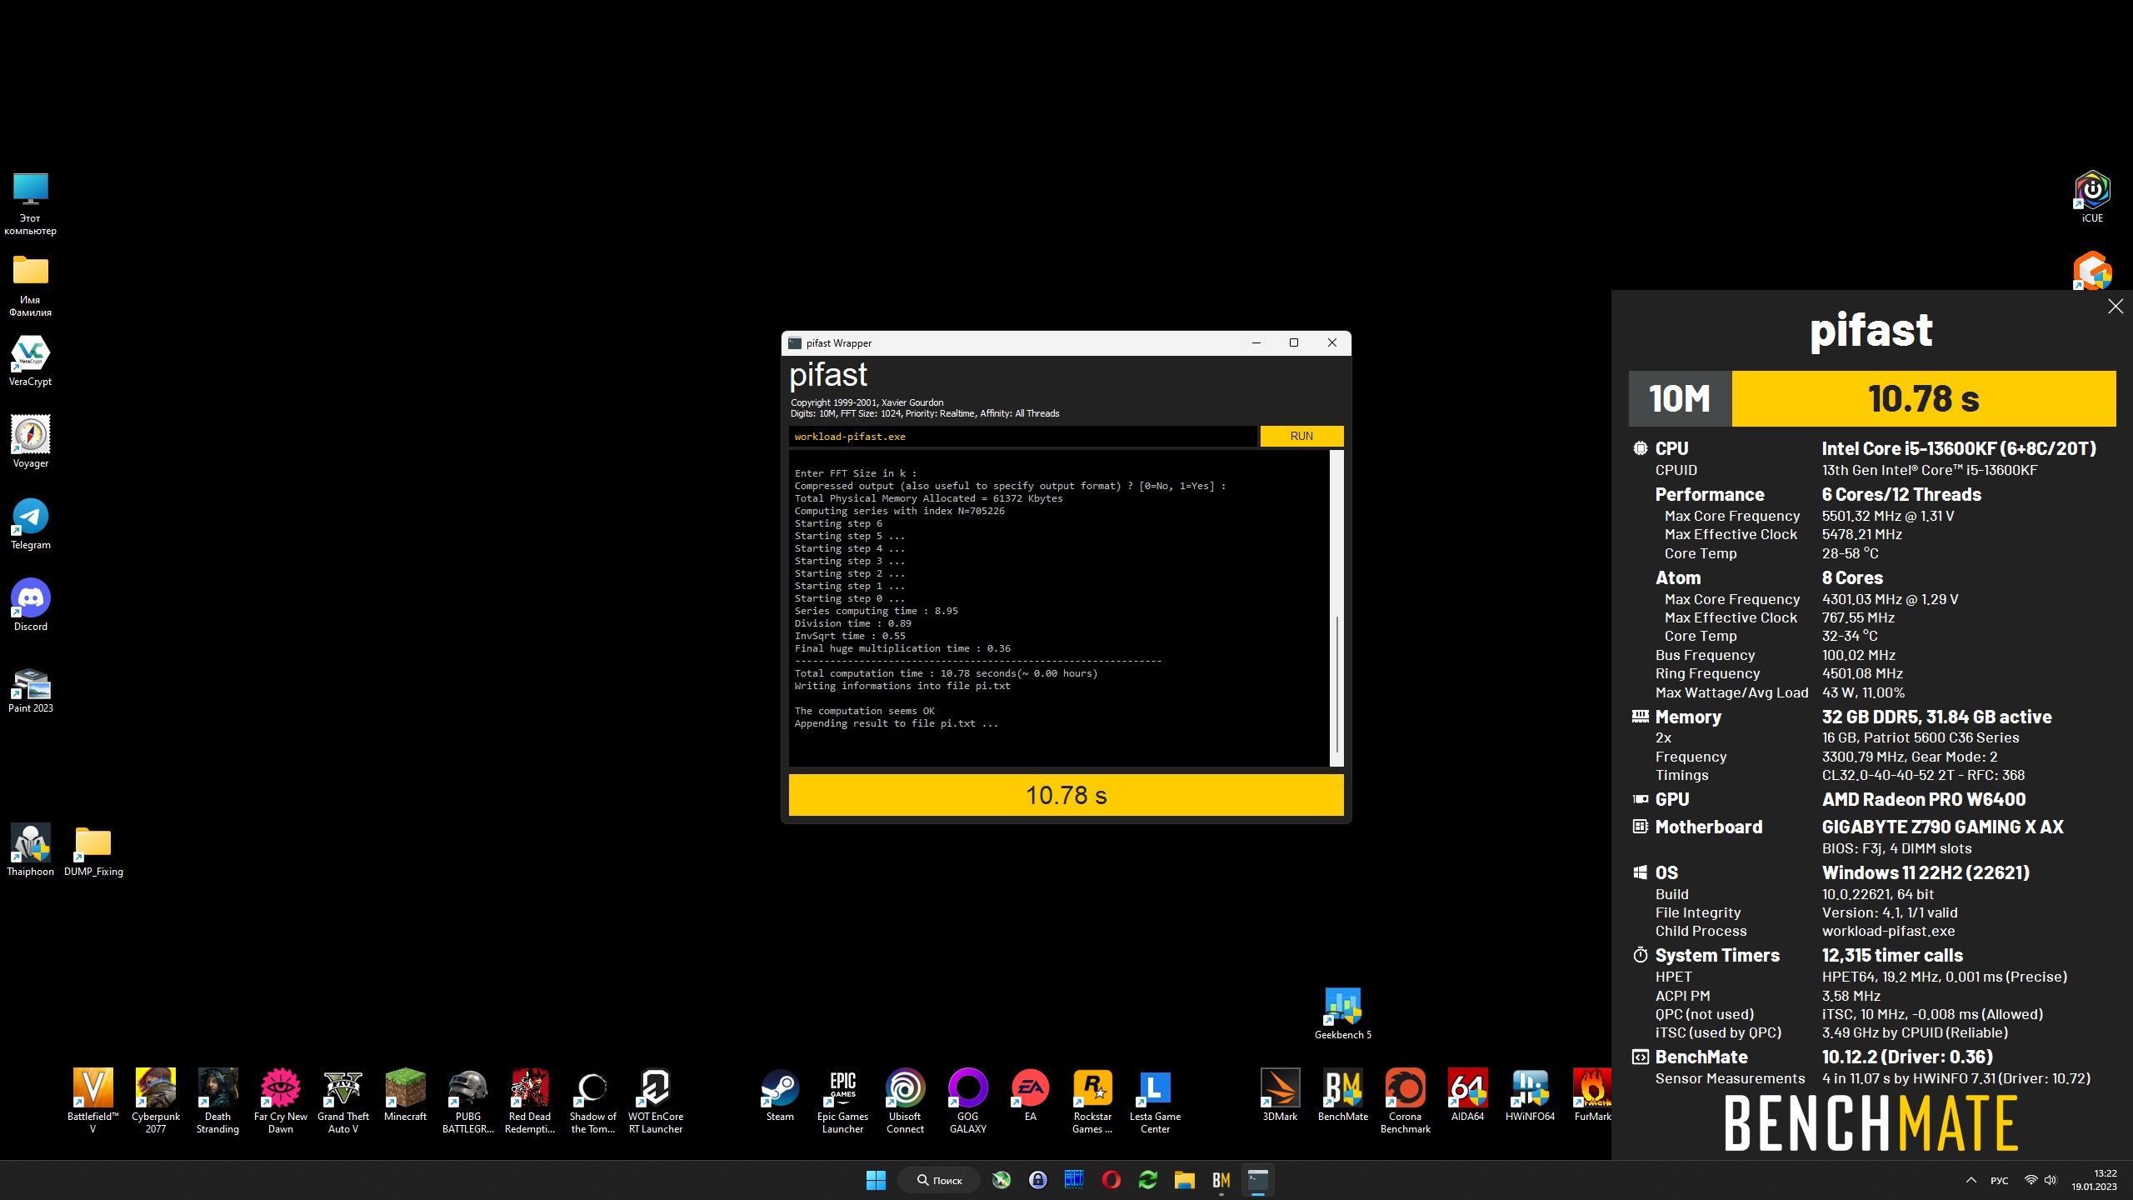Viewport: 2133px width, 1200px height.
Task: Select Red Dead Redemption icon
Action: click(x=530, y=1102)
